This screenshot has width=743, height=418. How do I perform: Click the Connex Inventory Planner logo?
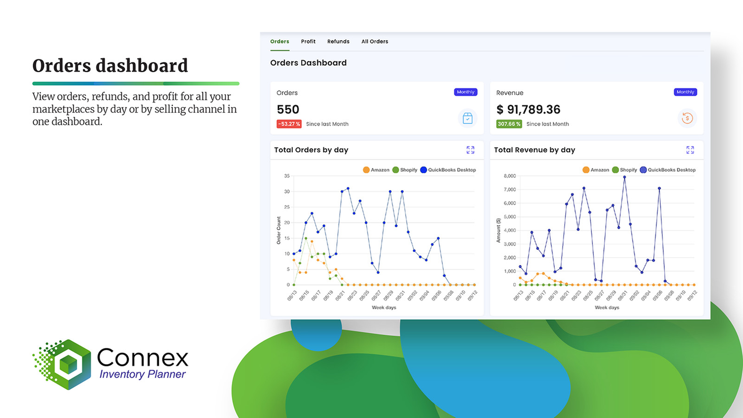(x=110, y=365)
